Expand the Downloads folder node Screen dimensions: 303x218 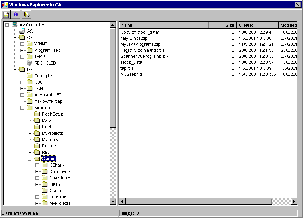37,178
